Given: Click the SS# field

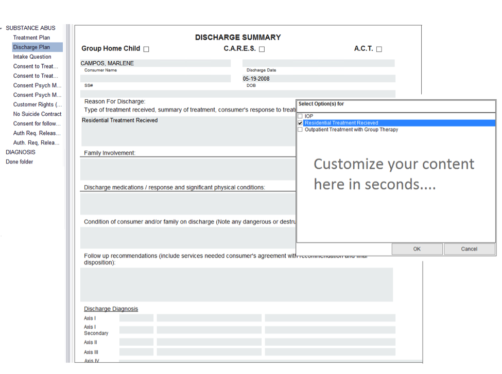Looking at the screenshot, I should click(x=155, y=79).
